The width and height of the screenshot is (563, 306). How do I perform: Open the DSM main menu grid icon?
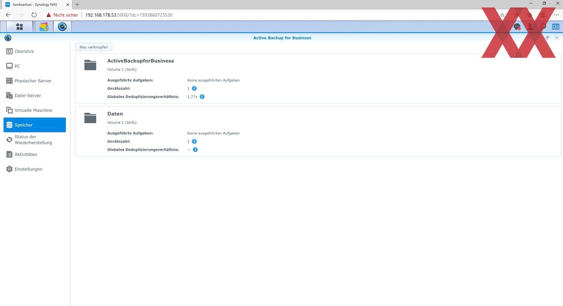coord(19,27)
